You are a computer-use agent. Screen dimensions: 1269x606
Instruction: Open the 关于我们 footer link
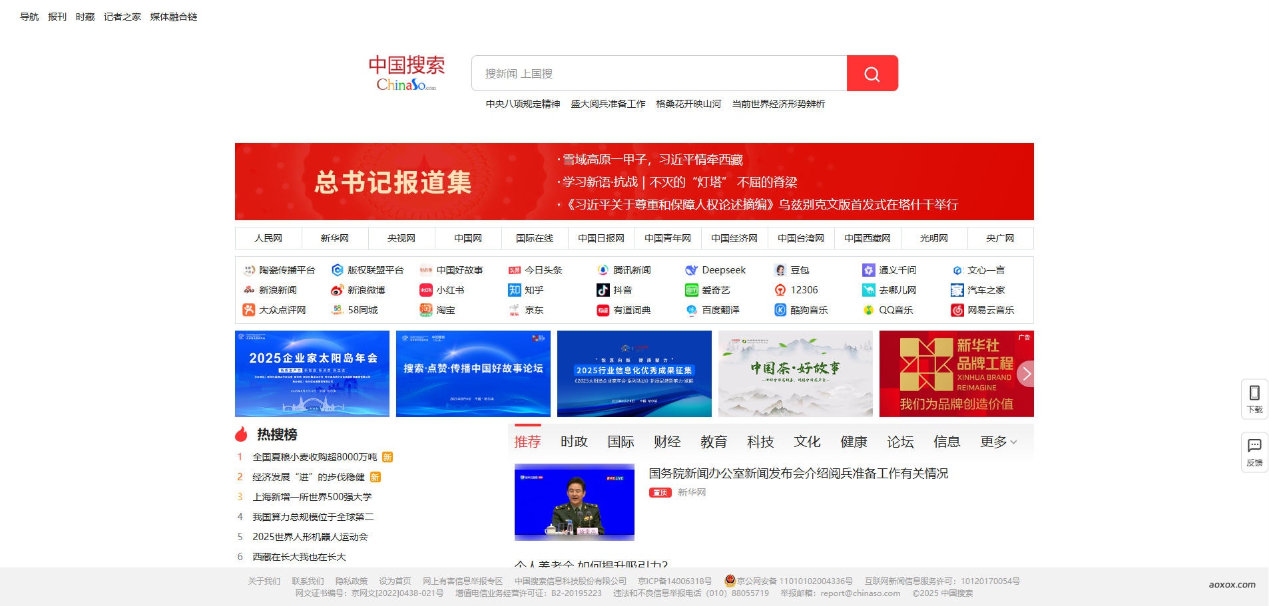[264, 581]
